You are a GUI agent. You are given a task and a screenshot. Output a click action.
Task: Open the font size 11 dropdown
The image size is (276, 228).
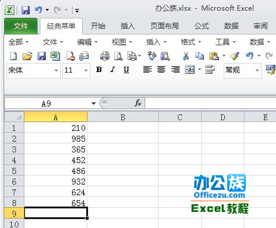pos(86,71)
